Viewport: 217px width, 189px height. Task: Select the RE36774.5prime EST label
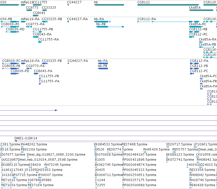[120, 150]
